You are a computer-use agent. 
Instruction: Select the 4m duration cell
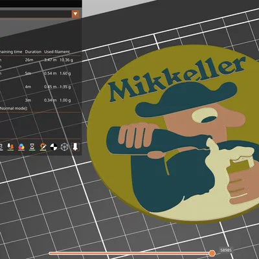(28, 87)
